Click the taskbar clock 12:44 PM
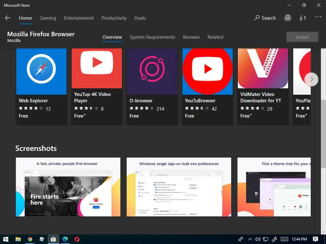 299,239
